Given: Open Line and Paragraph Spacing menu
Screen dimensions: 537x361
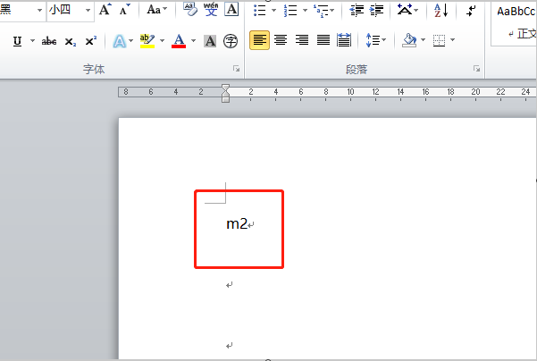Looking at the screenshot, I should (x=375, y=40).
